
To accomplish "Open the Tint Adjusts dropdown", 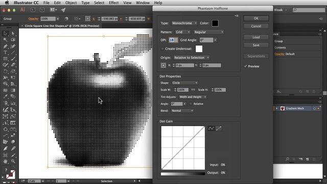I will point(193,97).
